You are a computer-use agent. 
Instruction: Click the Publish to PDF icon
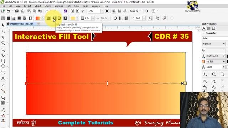point(83,11)
